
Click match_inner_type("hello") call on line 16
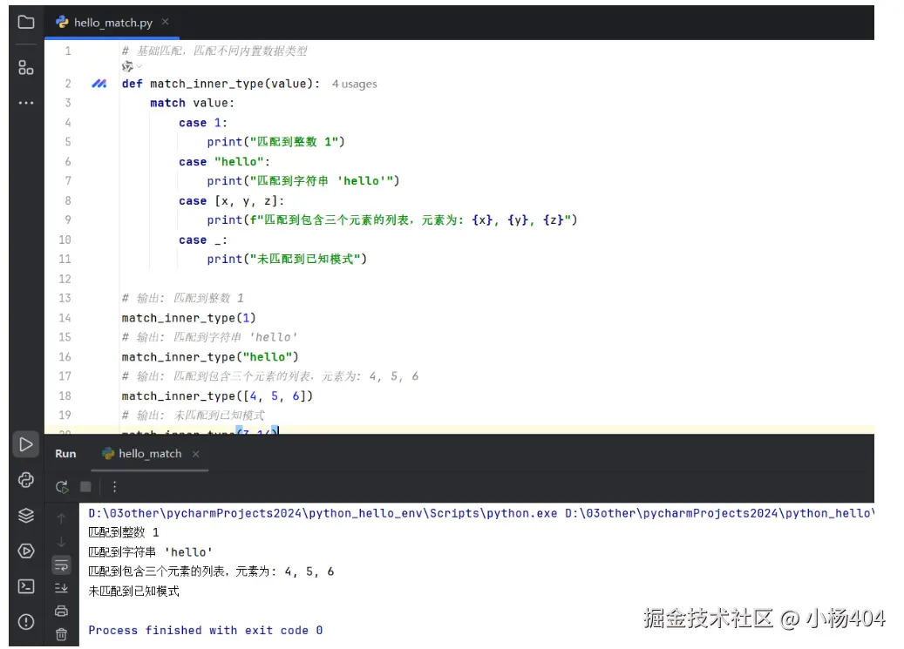click(x=210, y=357)
